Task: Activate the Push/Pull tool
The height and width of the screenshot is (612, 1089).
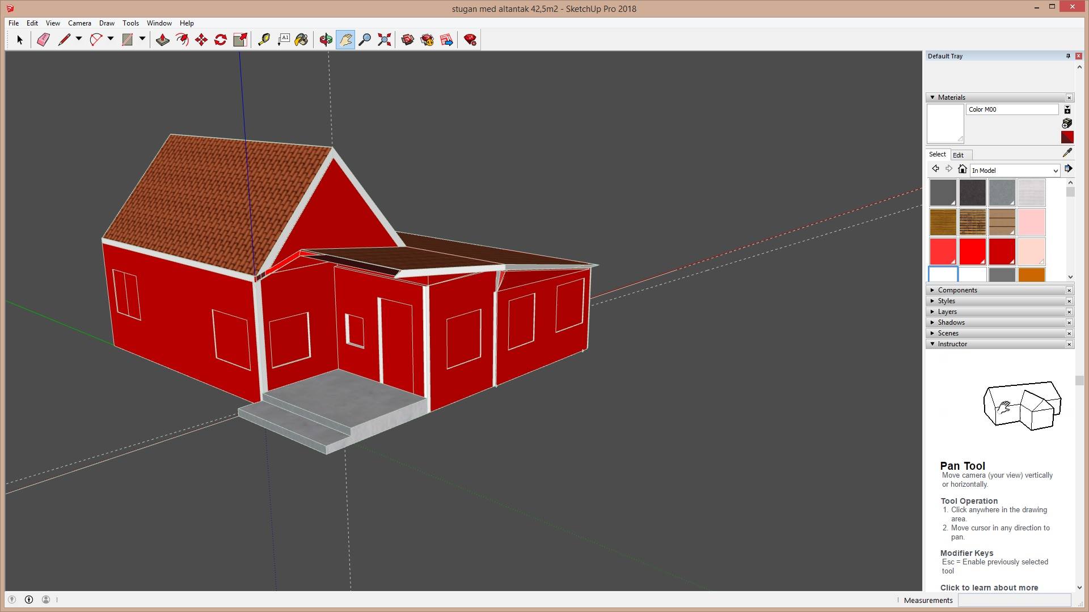Action: click(x=163, y=40)
